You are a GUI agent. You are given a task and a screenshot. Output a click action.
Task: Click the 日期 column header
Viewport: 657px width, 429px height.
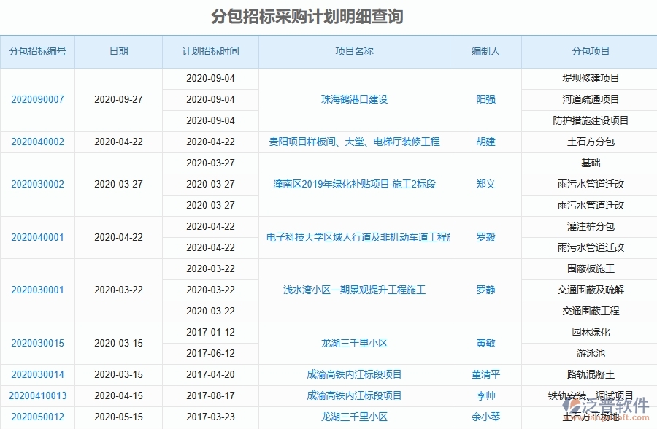click(x=118, y=51)
